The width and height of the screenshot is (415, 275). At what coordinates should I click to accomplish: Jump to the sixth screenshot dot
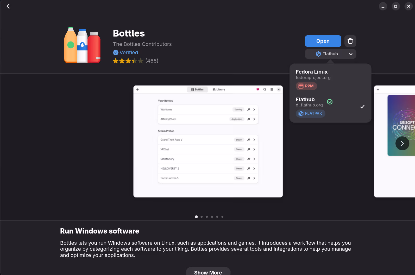click(222, 217)
